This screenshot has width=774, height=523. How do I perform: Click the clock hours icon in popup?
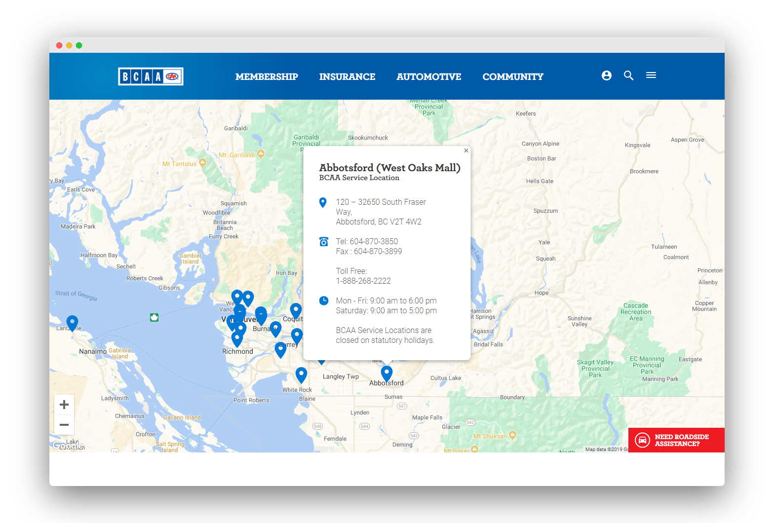324,300
